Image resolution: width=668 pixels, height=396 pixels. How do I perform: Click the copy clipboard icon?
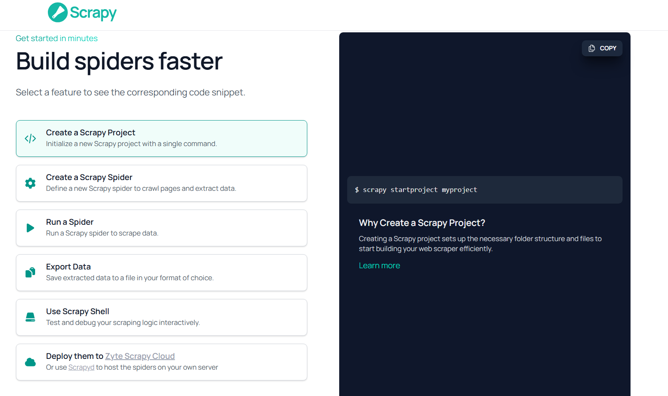(x=592, y=48)
